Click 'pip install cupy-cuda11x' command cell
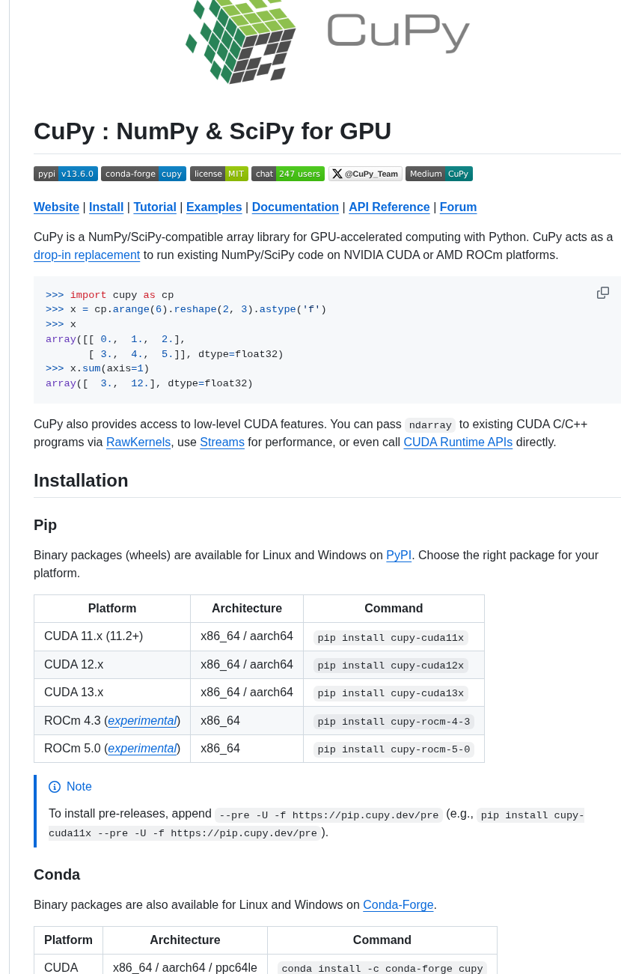 394,637
